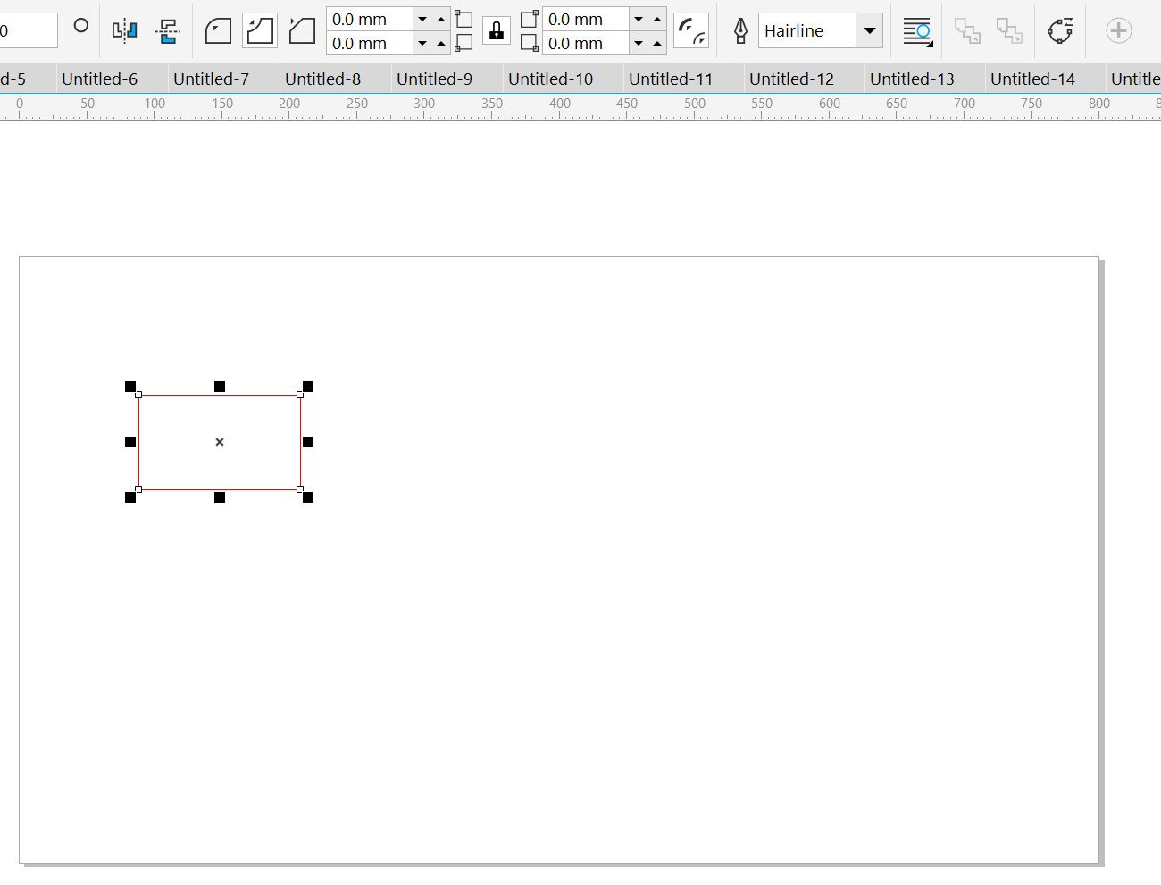This screenshot has height=885, width=1161.
Task: Increase the bottom-left corner radius value
Action: tap(441, 43)
